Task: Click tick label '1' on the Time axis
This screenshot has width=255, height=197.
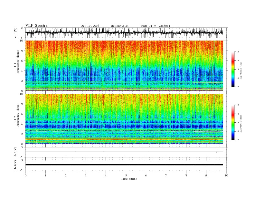Action: (45, 175)
